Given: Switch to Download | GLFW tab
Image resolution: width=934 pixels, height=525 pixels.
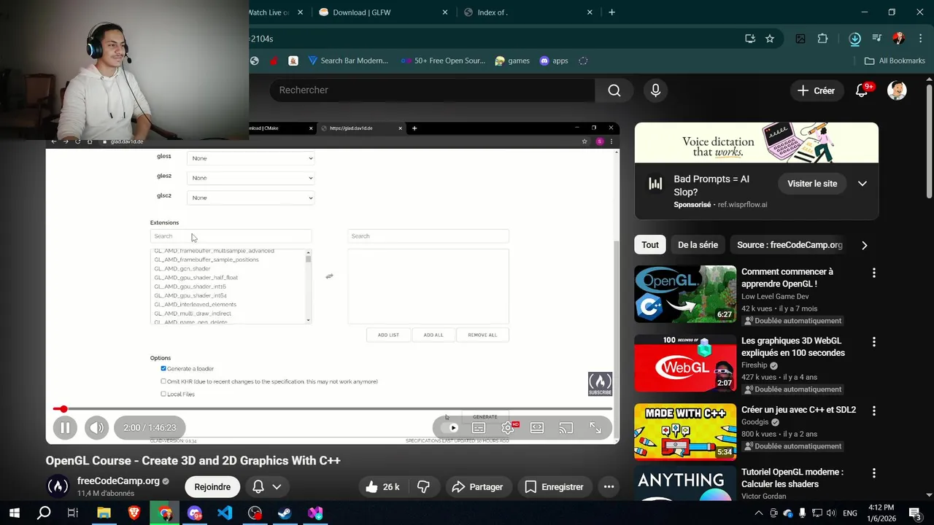Looking at the screenshot, I should coord(382,12).
